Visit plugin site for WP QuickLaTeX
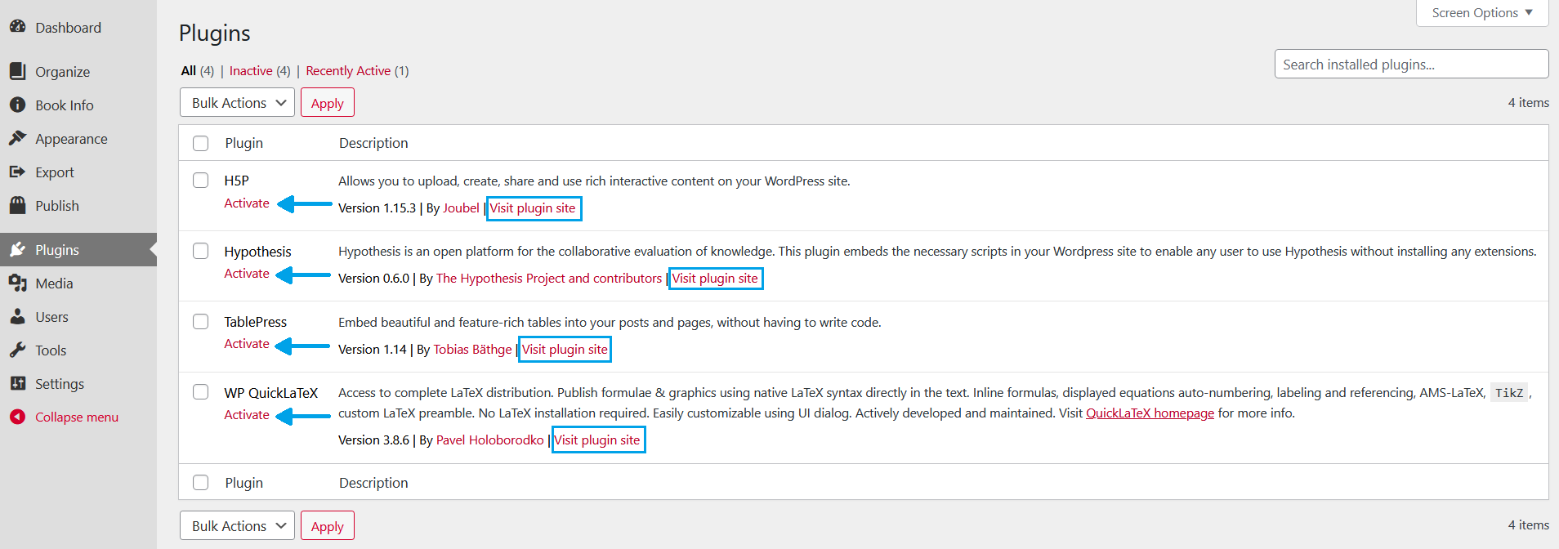 point(597,440)
